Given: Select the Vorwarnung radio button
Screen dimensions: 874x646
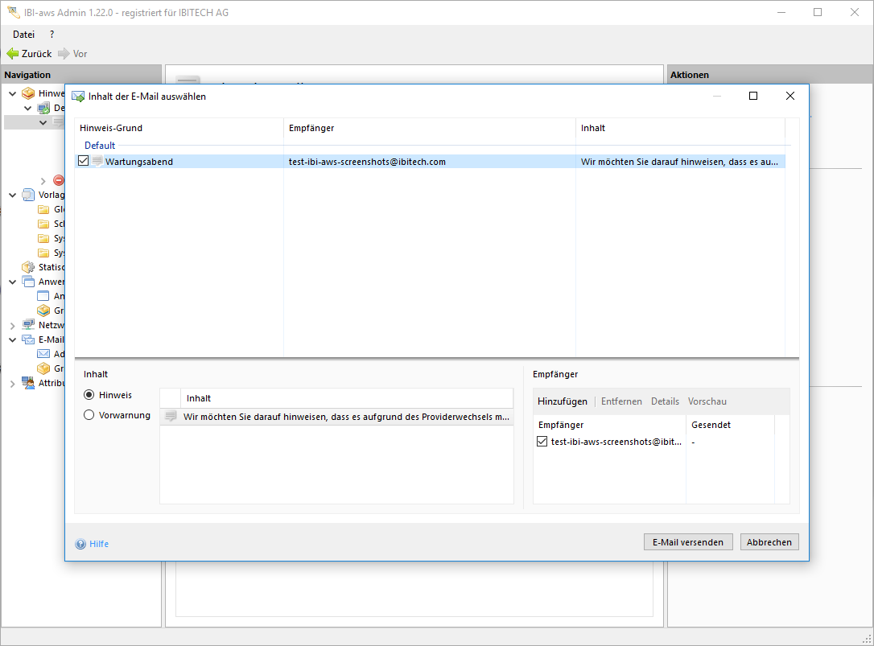Looking at the screenshot, I should 89,415.
